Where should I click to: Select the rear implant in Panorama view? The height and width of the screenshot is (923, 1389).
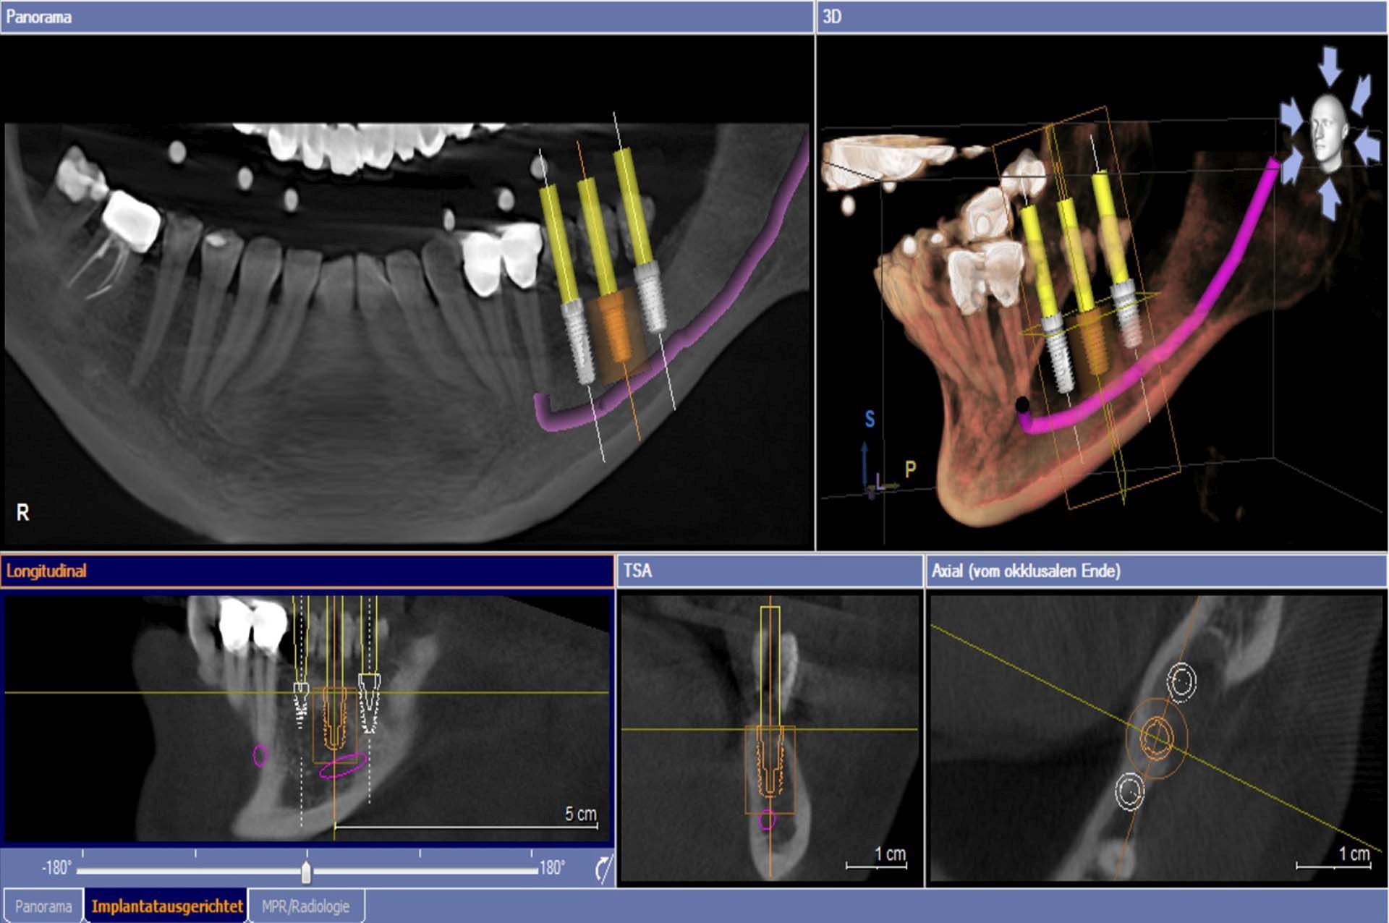[651, 298]
